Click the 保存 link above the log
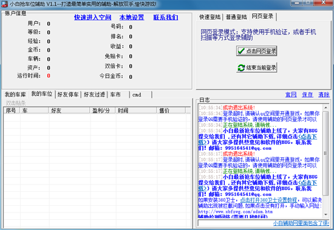This screenshot has width=334, height=230. pos(307,95)
